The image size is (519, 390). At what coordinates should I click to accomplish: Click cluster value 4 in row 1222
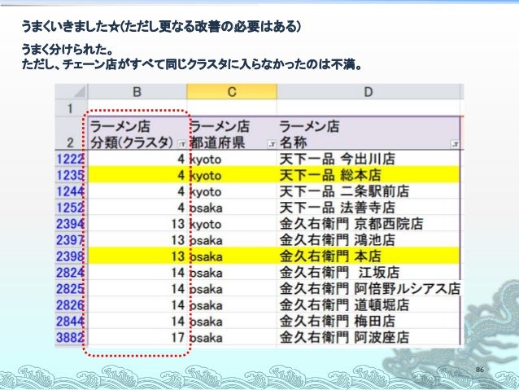[137, 159]
